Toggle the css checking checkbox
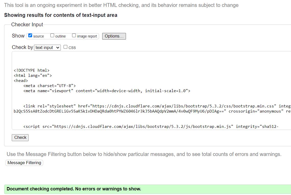This screenshot has height=195, width=291. (65, 47)
